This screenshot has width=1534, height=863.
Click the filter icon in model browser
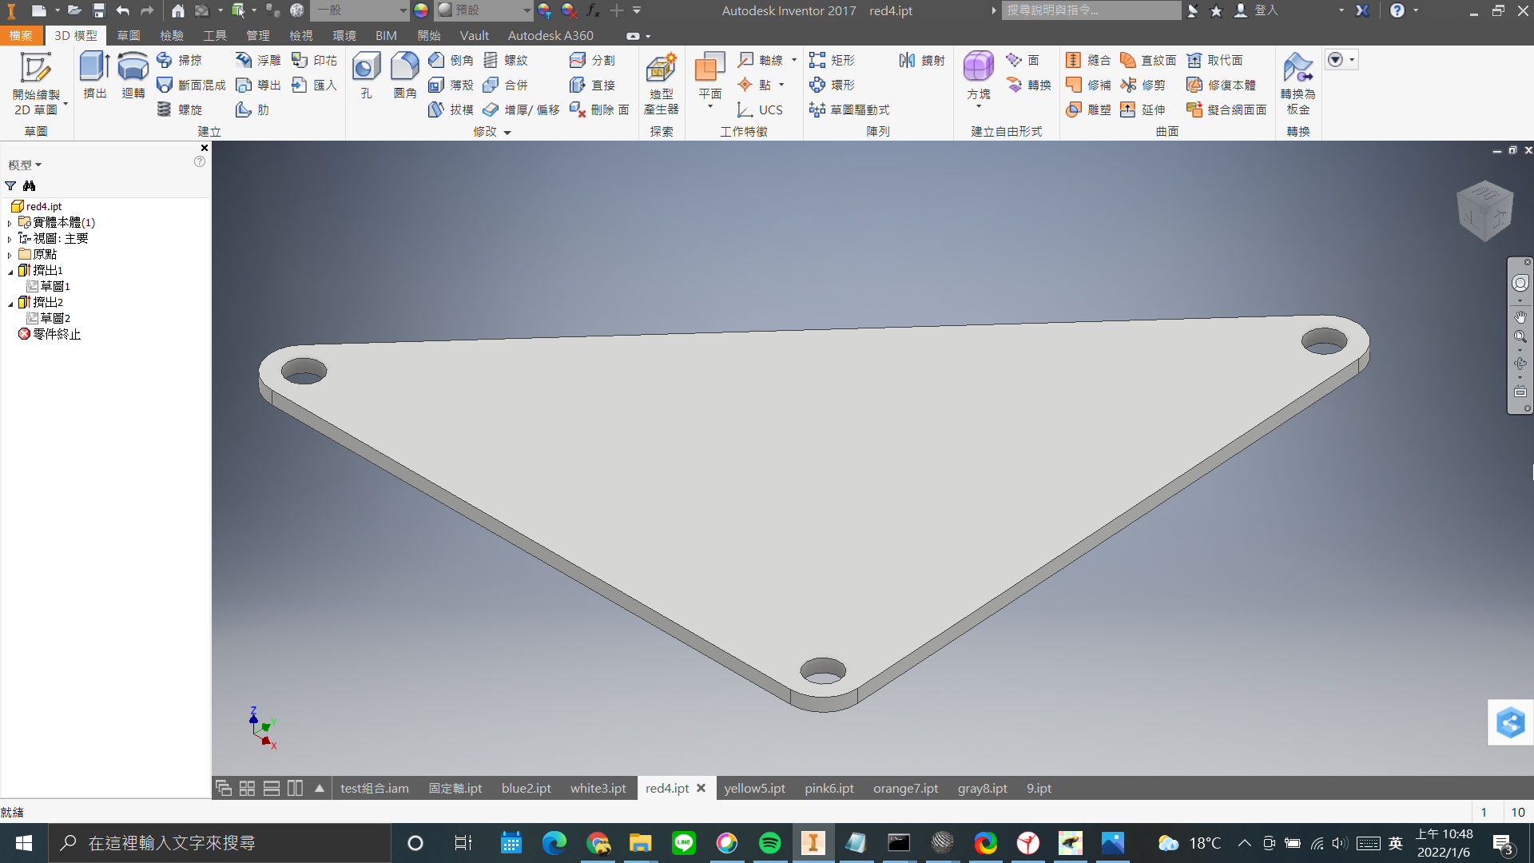click(x=10, y=185)
